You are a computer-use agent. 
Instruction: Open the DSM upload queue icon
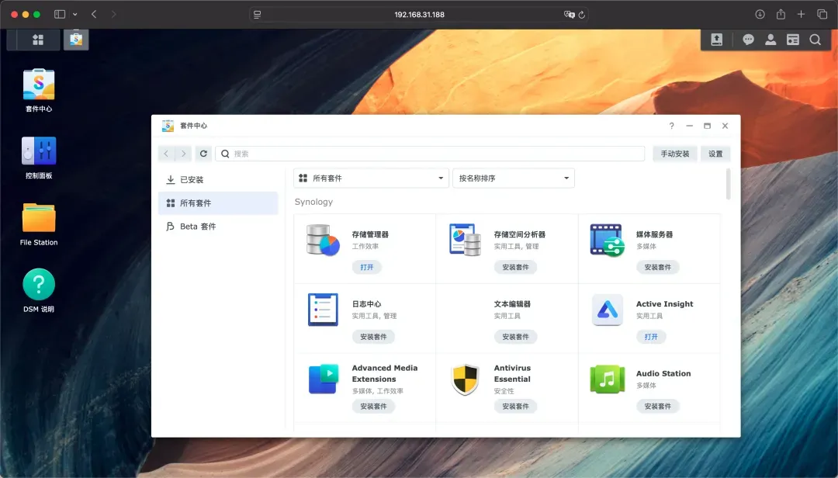[x=717, y=40]
